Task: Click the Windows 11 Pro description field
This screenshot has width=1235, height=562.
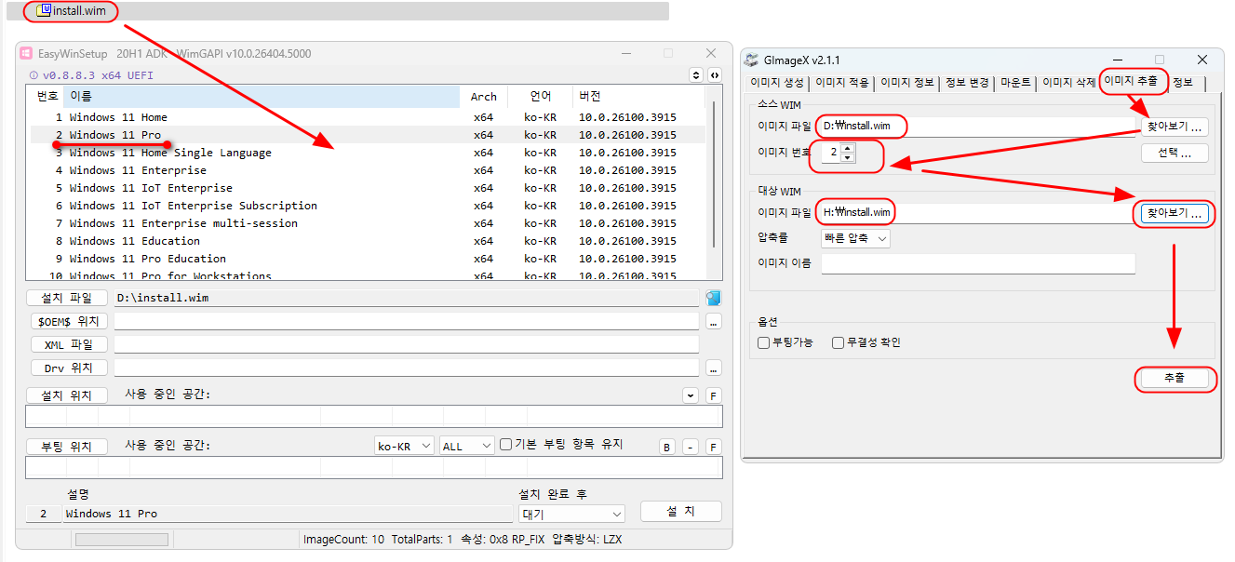Action: [x=287, y=514]
